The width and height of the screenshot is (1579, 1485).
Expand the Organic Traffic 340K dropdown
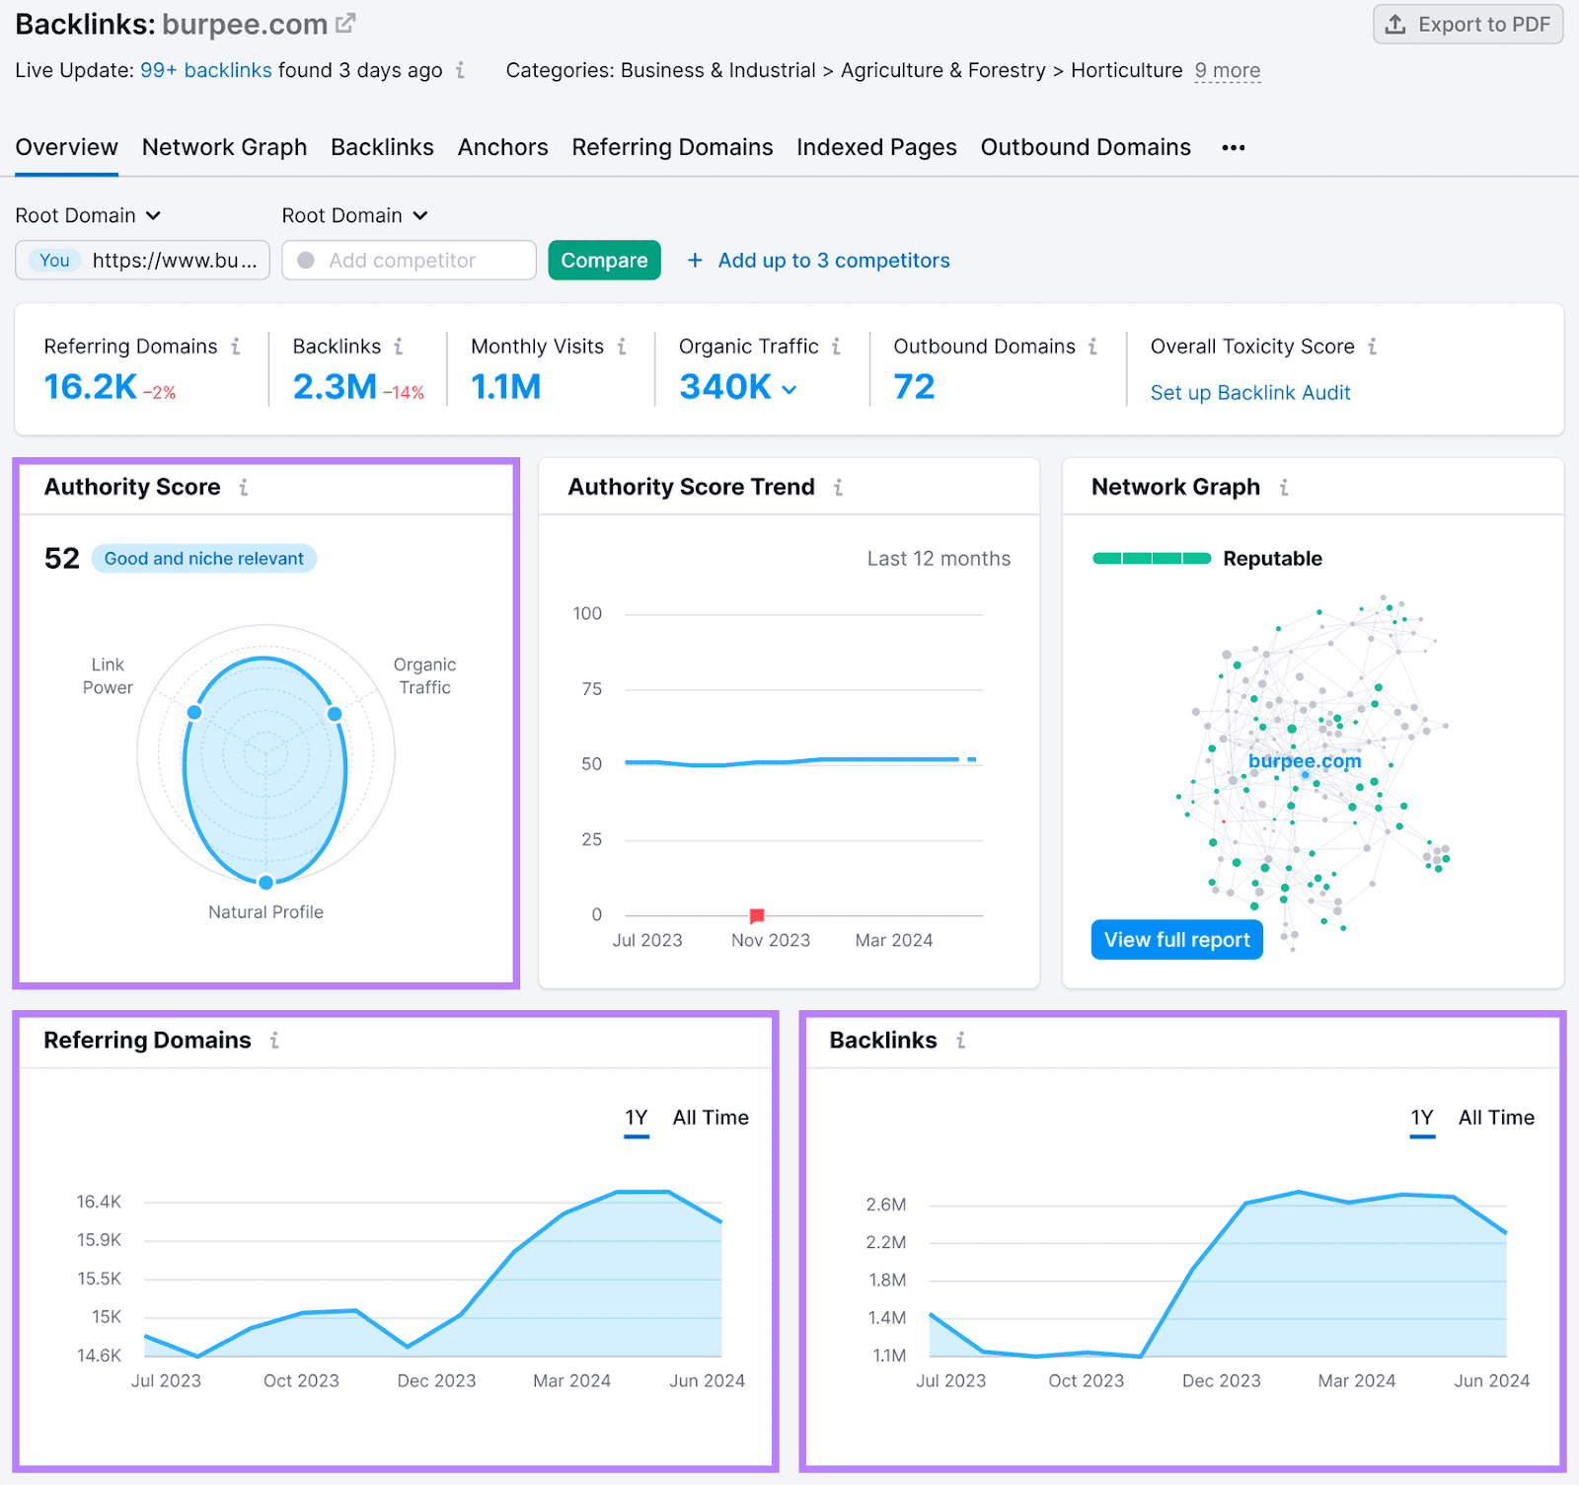coord(789,388)
